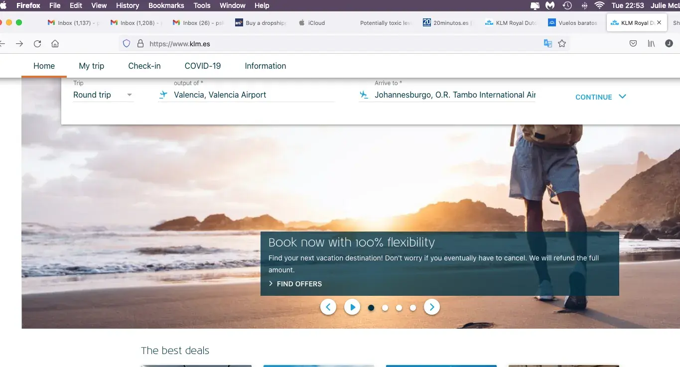Viewport: 680px width, 367px height.
Task: Select the fourth carousel slide dot
Action: (413, 308)
